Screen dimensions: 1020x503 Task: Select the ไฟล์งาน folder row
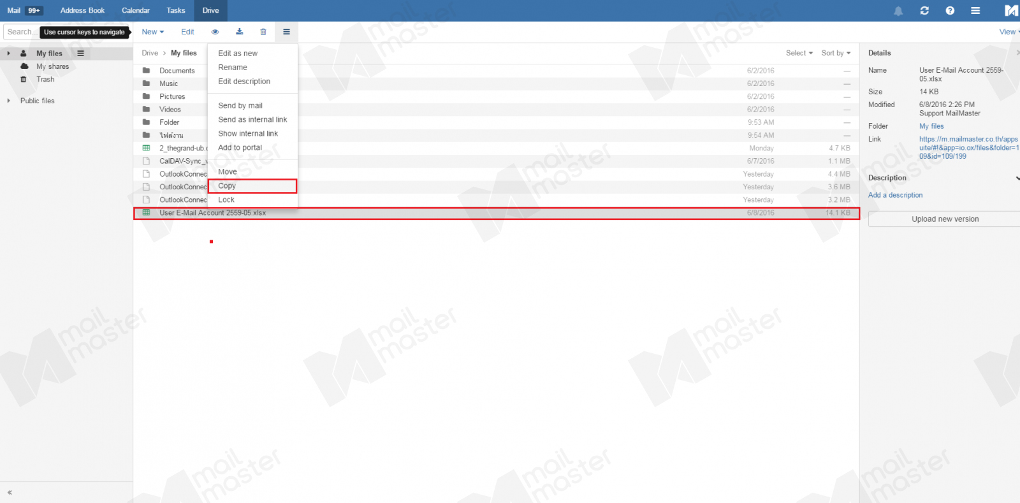point(497,135)
